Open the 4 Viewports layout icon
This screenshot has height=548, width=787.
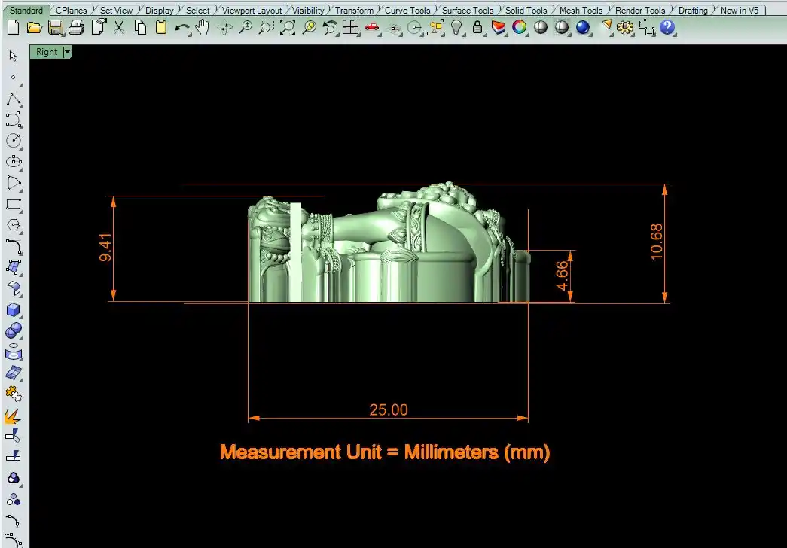pyautogui.click(x=350, y=28)
